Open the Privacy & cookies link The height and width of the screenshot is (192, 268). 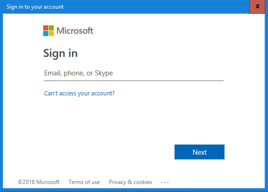[x=130, y=182]
